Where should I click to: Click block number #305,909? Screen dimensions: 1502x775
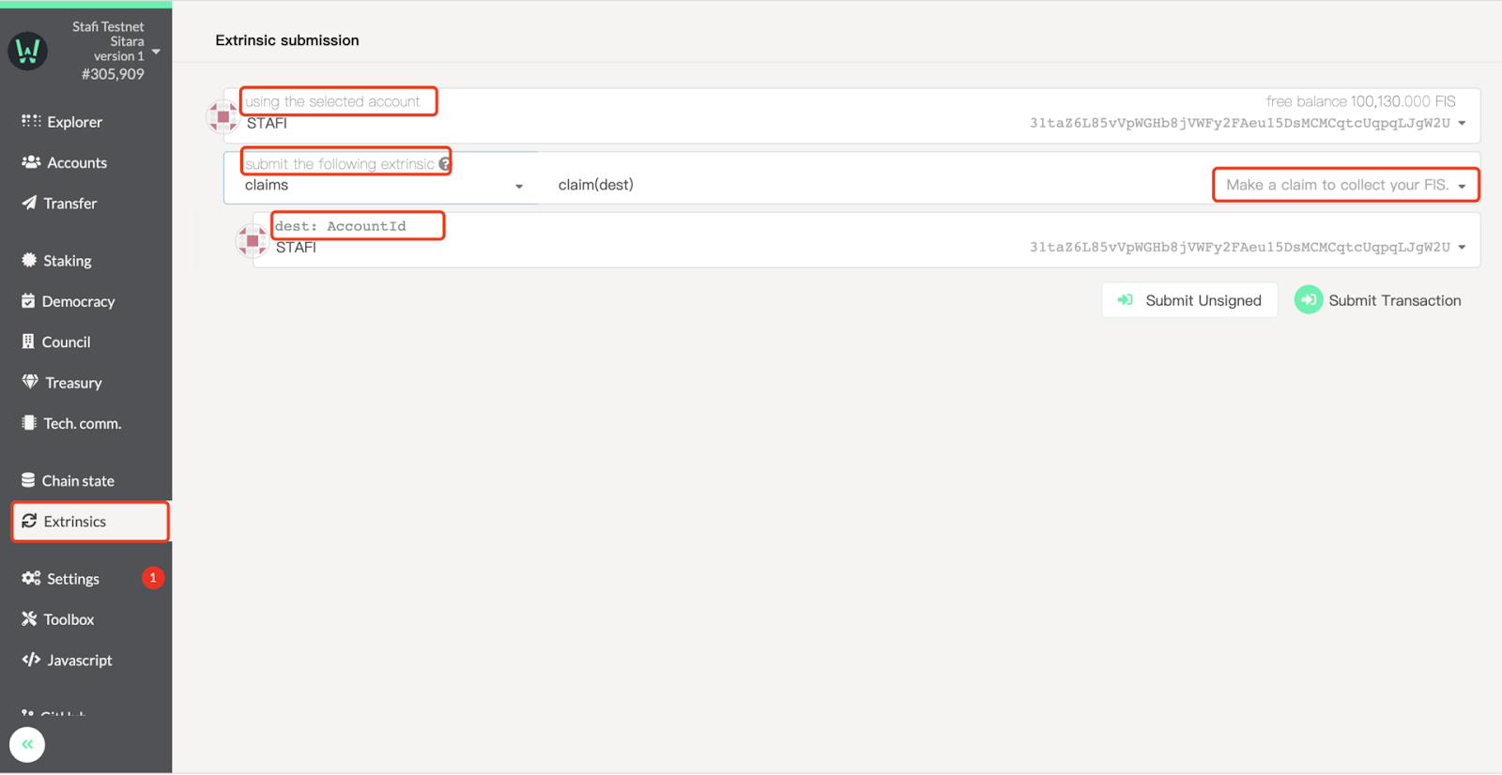tap(113, 74)
